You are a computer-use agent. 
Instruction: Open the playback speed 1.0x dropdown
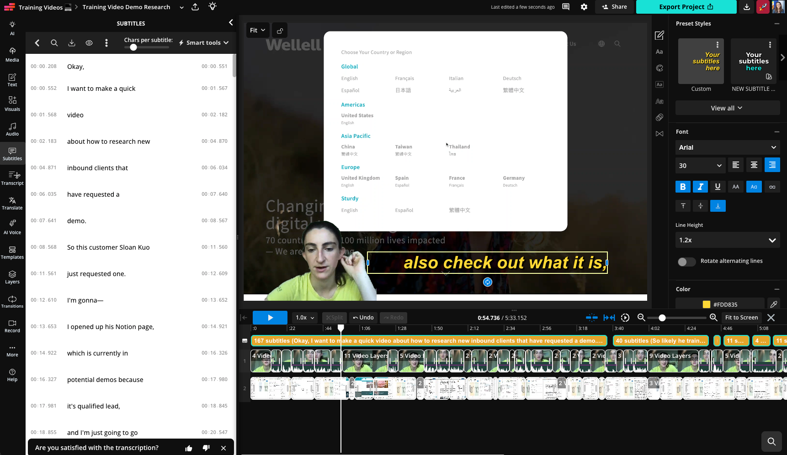[x=305, y=318]
